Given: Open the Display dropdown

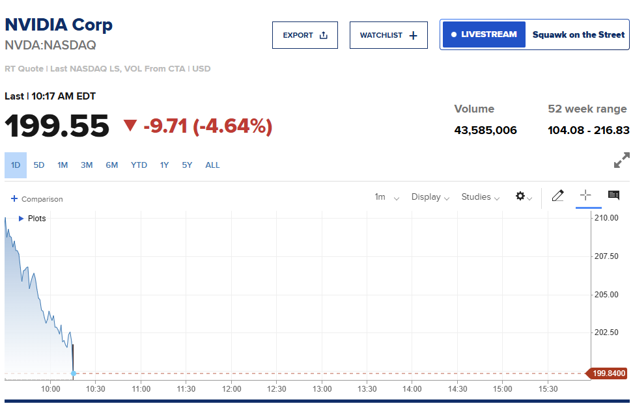Looking at the screenshot, I should click(x=430, y=197).
